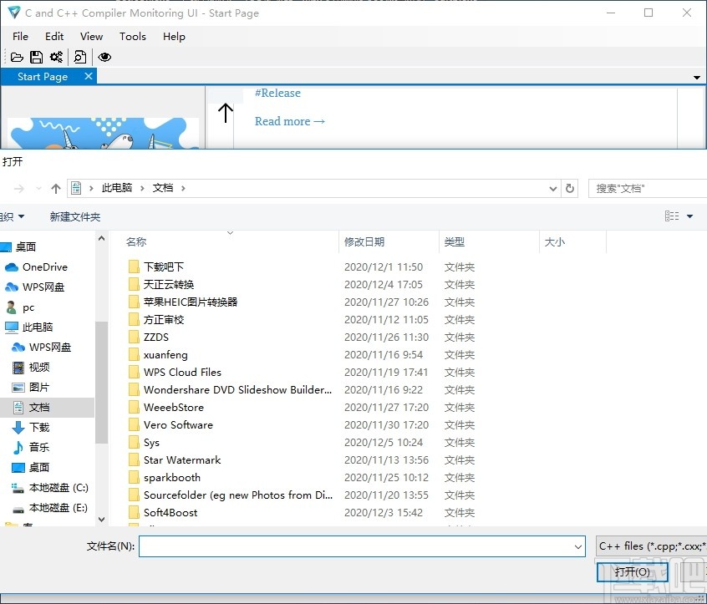The width and height of the screenshot is (707, 604).
Task: Select the file search toolbar icon
Action: 79,57
